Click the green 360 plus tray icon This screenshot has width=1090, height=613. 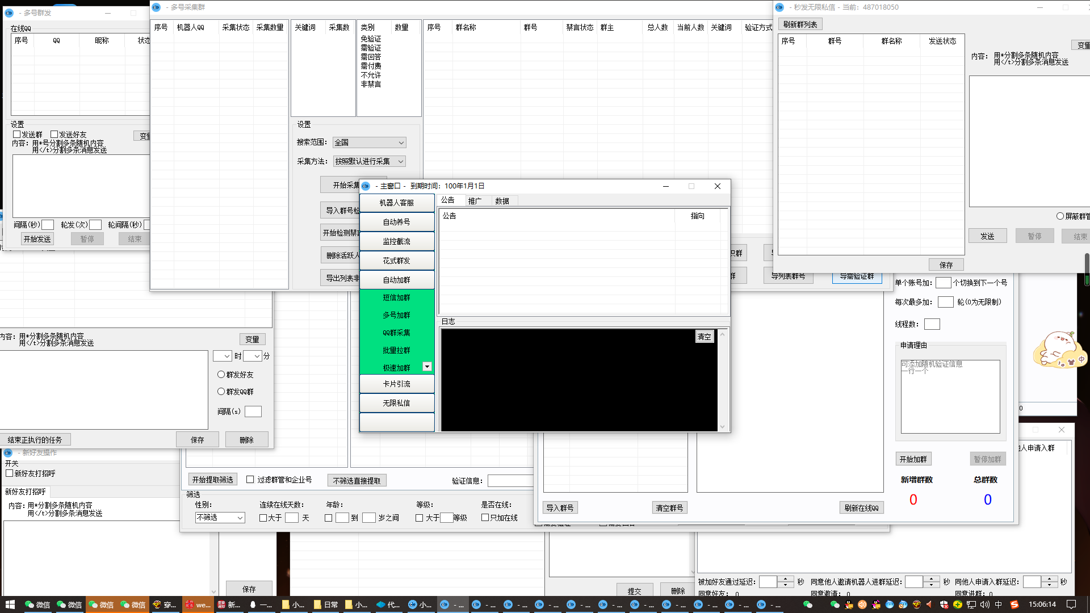958,604
